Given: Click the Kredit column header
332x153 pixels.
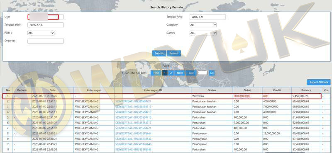Looking at the screenshot, I should click(x=277, y=90).
